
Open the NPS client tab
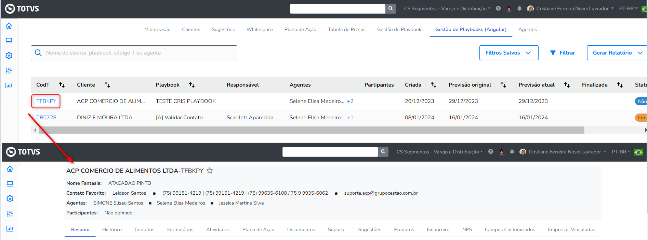(x=467, y=229)
